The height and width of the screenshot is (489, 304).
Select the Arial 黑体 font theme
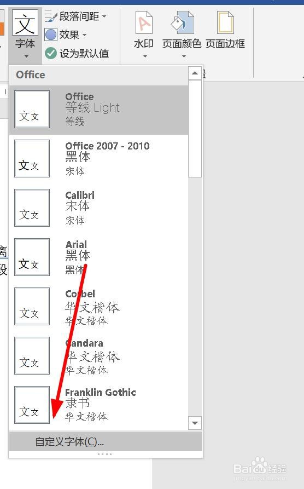(99, 257)
